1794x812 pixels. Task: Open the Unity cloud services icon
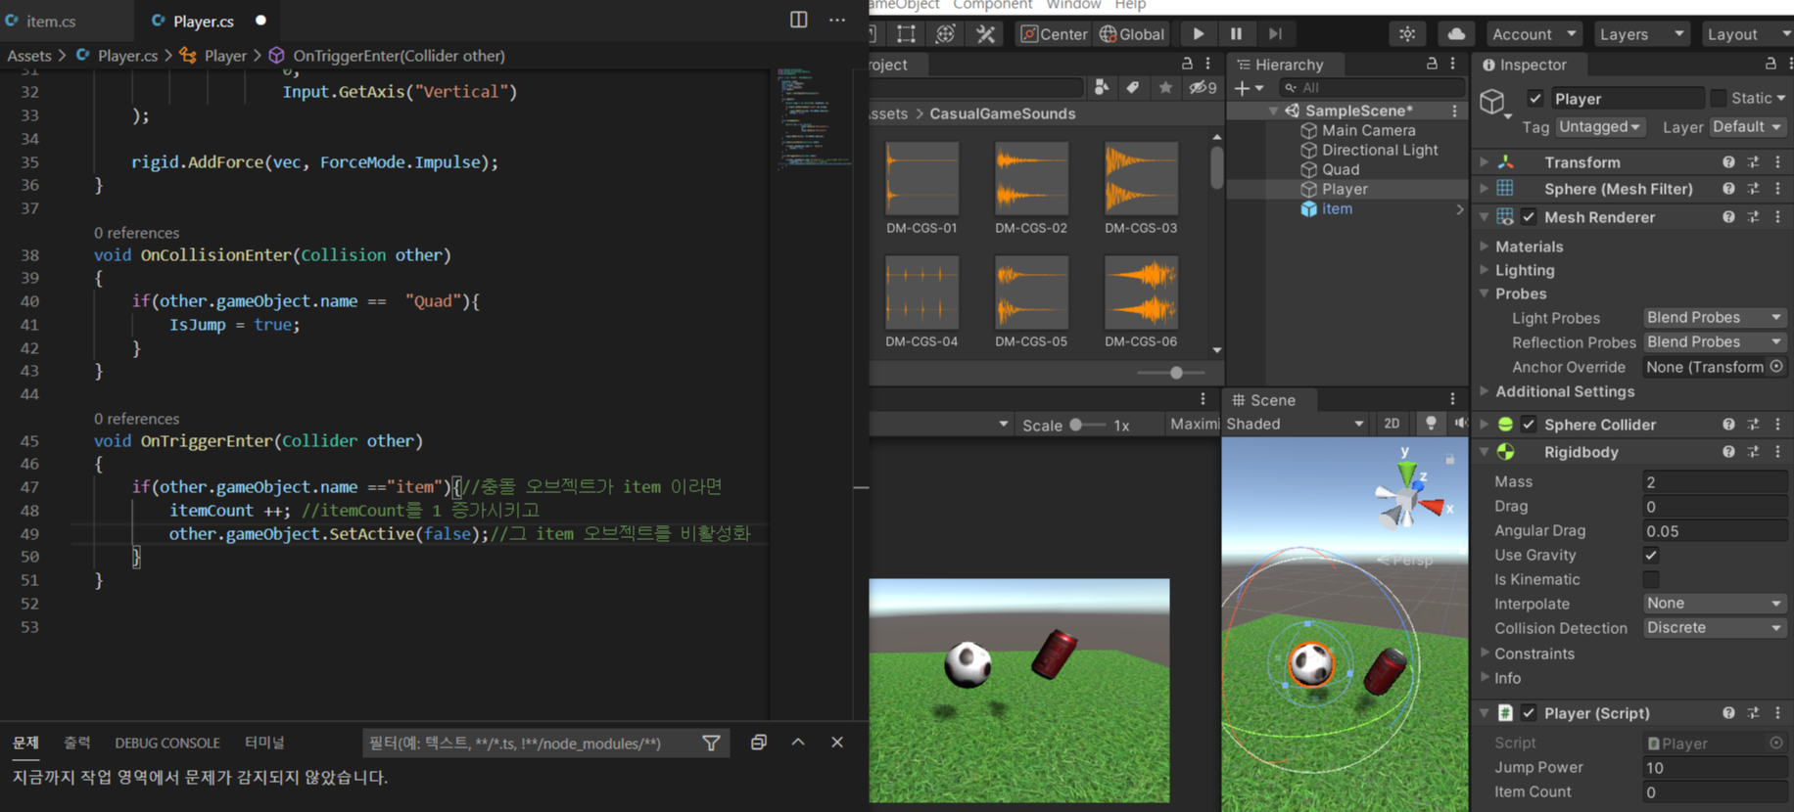pyautogui.click(x=1456, y=33)
